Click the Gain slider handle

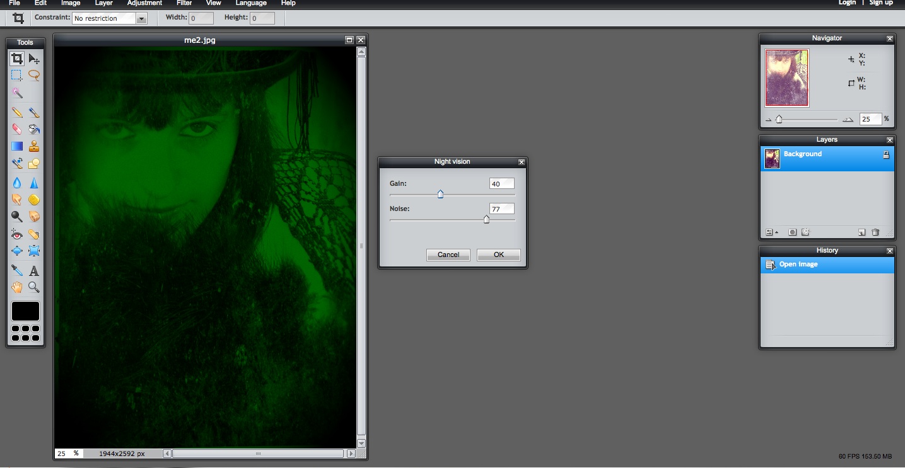click(x=440, y=195)
